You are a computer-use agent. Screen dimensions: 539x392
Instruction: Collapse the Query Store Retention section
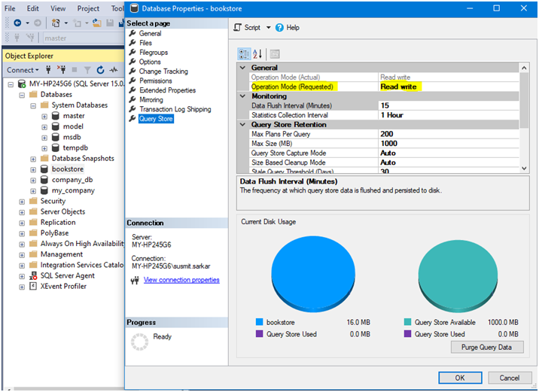click(242, 125)
